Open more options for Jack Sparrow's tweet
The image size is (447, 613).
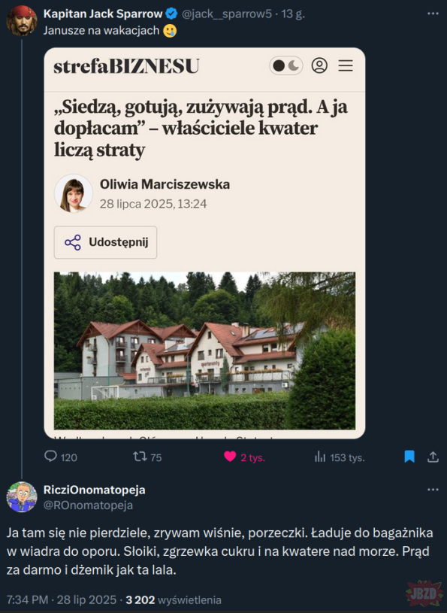(x=433, y=14)
